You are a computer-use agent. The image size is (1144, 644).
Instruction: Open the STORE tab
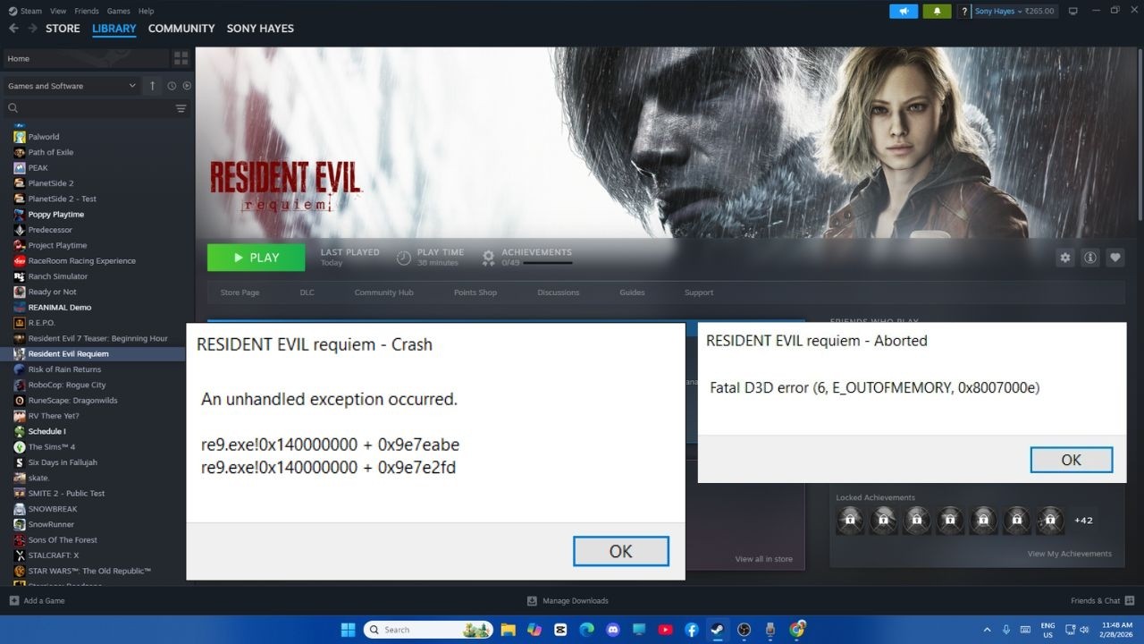[x=63, y=29]
